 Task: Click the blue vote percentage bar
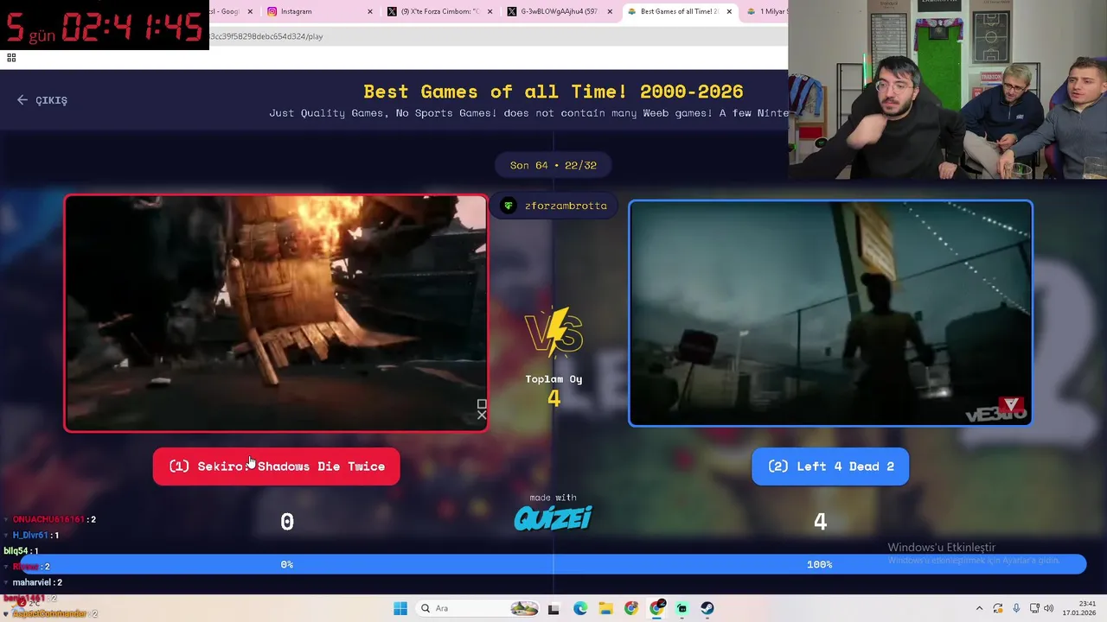click(x=553, y=564)
